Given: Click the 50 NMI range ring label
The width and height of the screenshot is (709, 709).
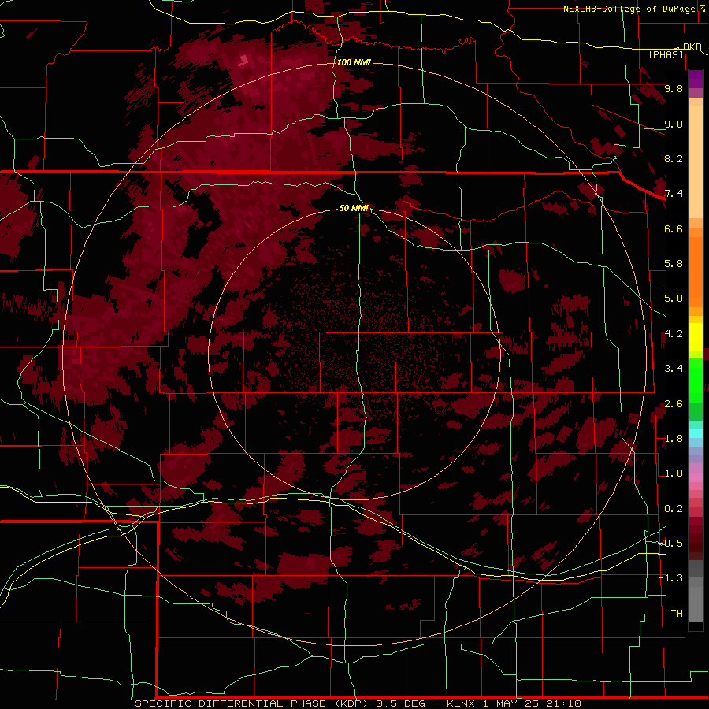Looking at the screenshot, I should pos(354,208).
